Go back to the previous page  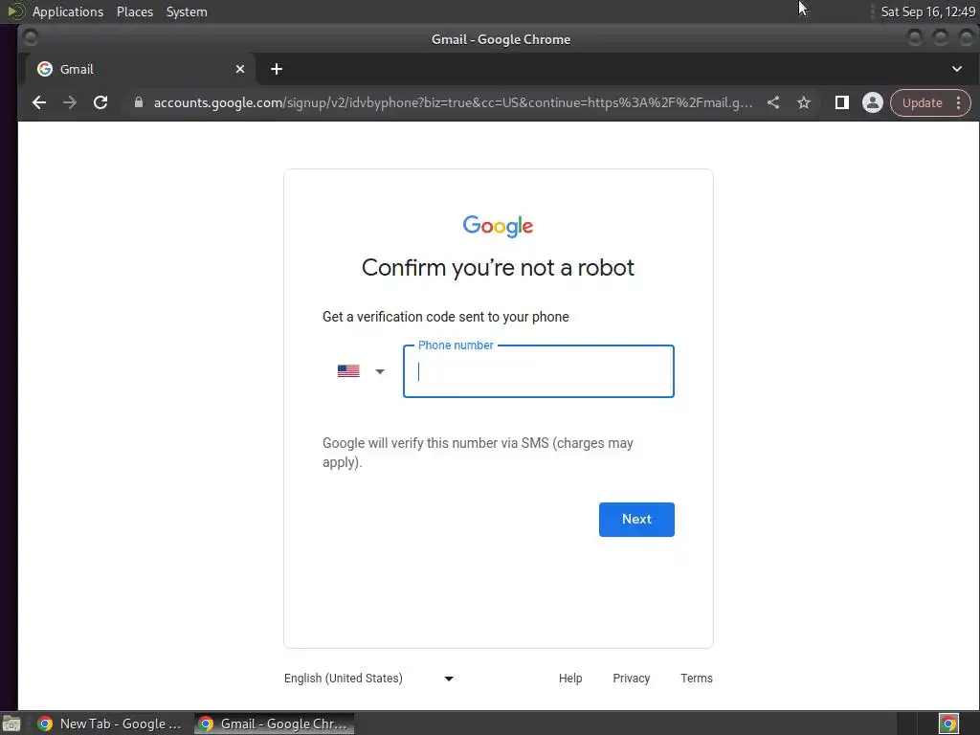coord(38,102)
